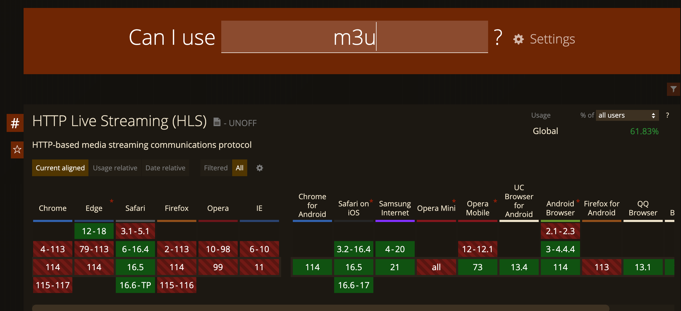Toggle Filtered browser display
This screenshot has height=311, width=681.
pyautogui.click(x=216, y=168)
